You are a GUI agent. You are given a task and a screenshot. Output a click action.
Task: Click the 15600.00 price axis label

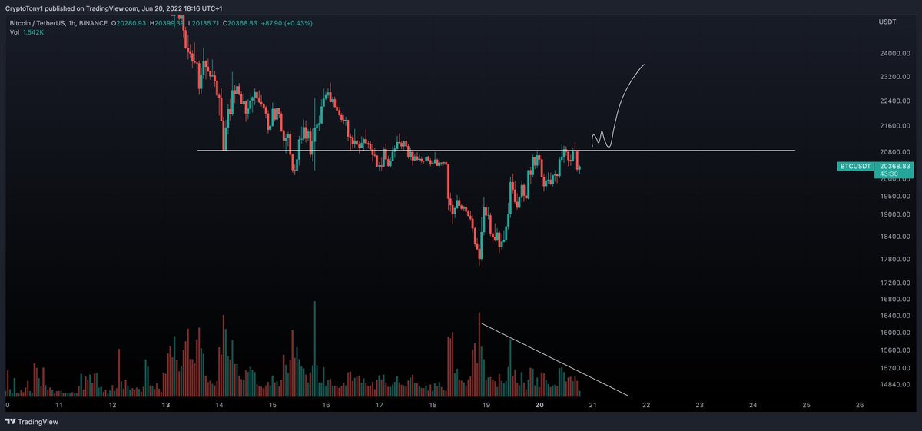[x=897, y=350]
